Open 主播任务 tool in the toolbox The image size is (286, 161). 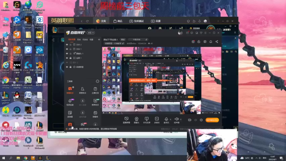pos(95,91)
